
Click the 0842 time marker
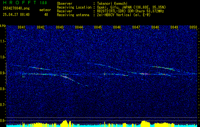tap(41, 27)
